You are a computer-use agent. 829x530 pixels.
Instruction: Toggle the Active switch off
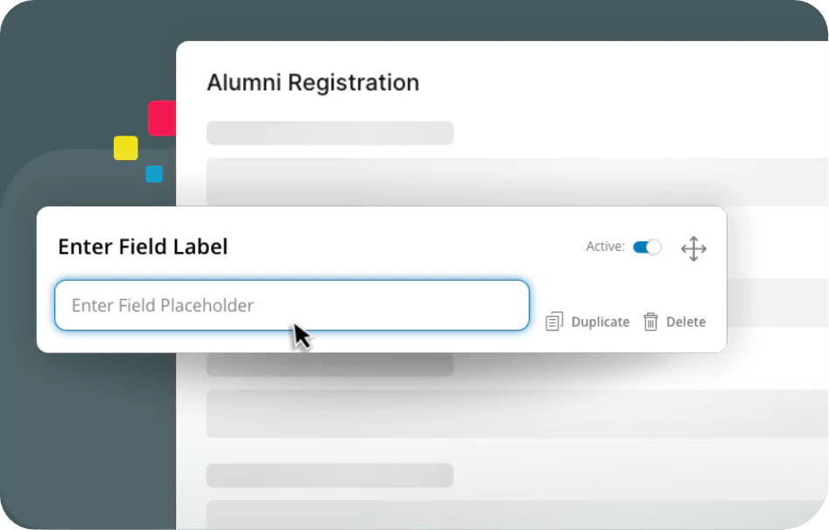[x=647, y=247]
